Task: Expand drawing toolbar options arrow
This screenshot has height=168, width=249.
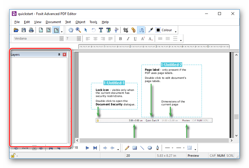Action: 195,150
